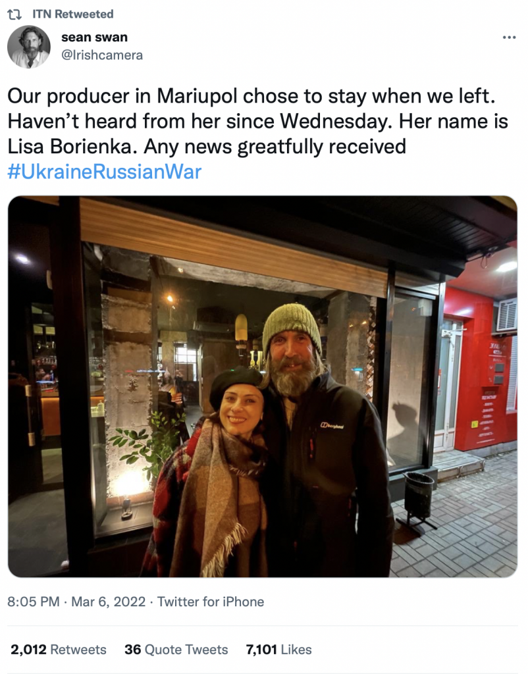Viewport: 528px width, 674px height.
Task: Click the 8:05 PM timestamp
Action: [34, 602]
